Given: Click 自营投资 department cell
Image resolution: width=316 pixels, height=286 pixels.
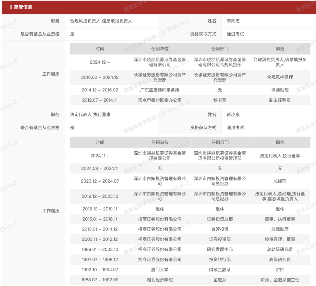Looking at the screenshot, I should pos(220,229).
